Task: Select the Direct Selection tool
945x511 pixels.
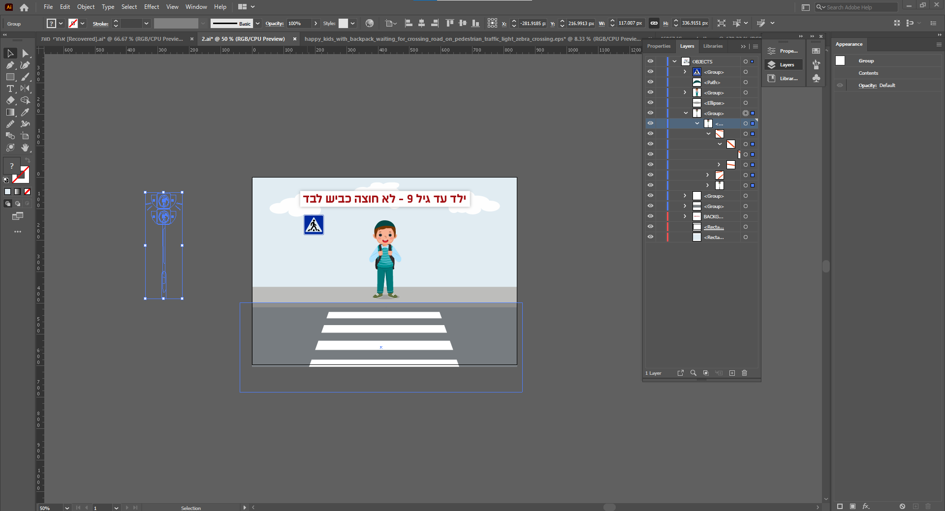Action: 25,53
